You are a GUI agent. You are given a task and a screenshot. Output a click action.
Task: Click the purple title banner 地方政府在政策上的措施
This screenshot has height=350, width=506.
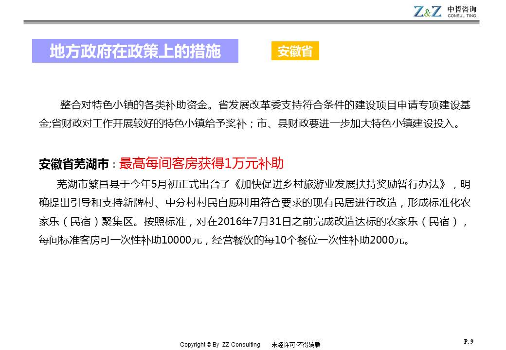(135, 52)
